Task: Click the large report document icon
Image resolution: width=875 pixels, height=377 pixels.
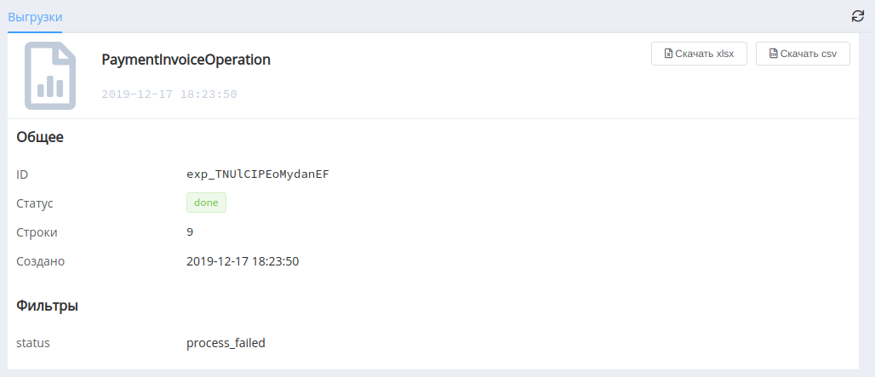Action: tap(50, 75)
